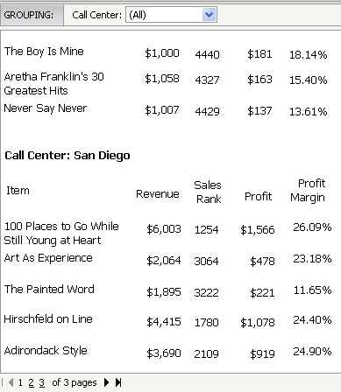The height and width of the screenshot is (392, 341).
Task: Click the (All) combo box field
Action: coord(171,15)
